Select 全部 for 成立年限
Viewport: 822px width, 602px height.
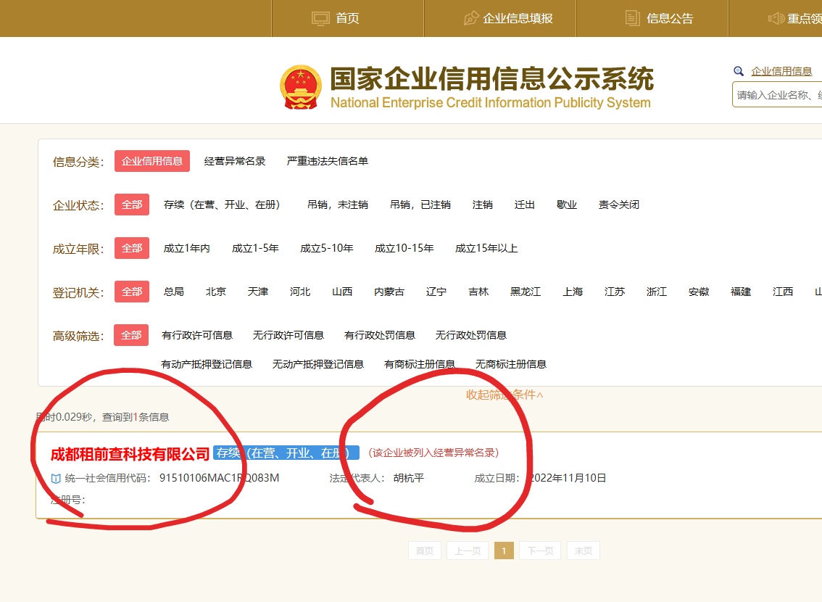click(132, 248)
